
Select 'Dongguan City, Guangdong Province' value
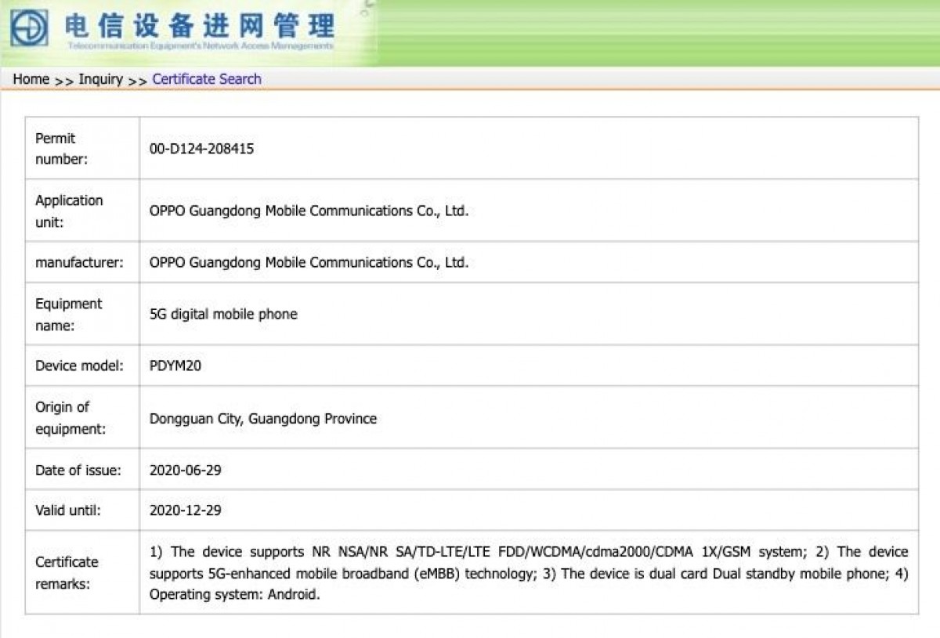[263, 419]
